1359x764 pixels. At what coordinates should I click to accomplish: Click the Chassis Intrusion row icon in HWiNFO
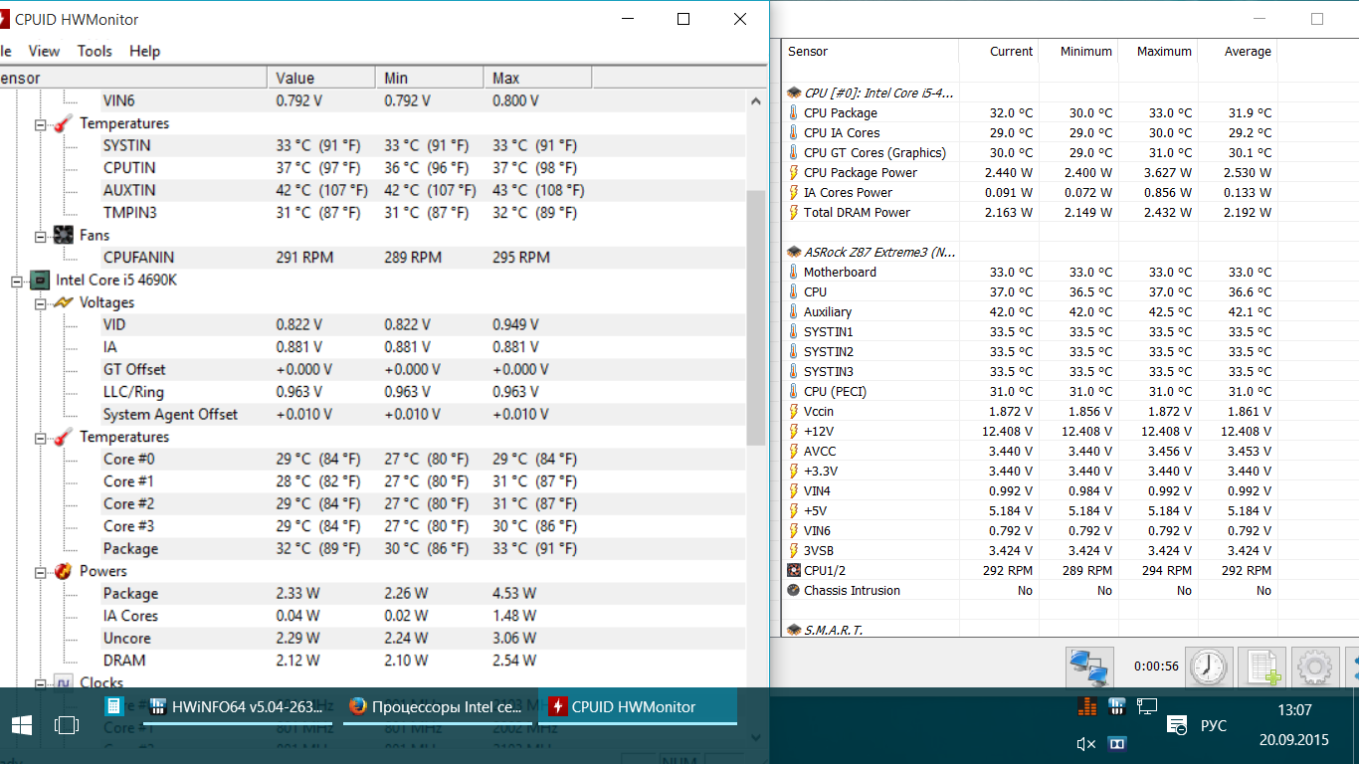pos(794,590)
